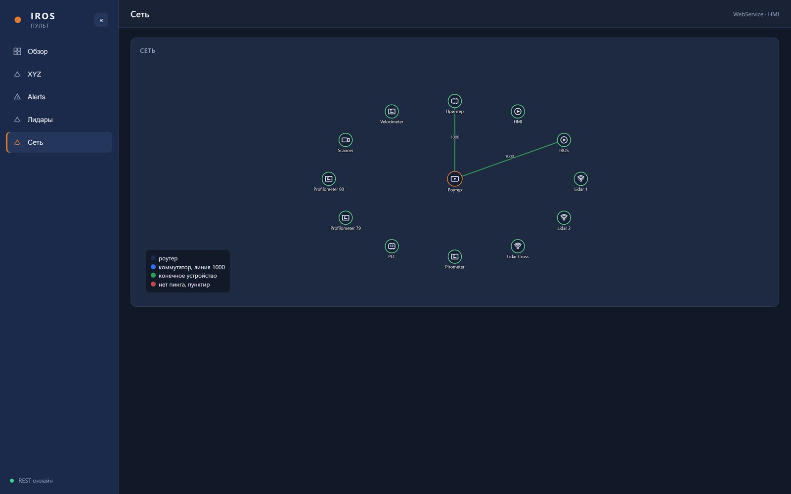Click the IROS node in network graph
Image resolution: width=791 pixels, height=494 pixels.
click(x=564, y=140)
